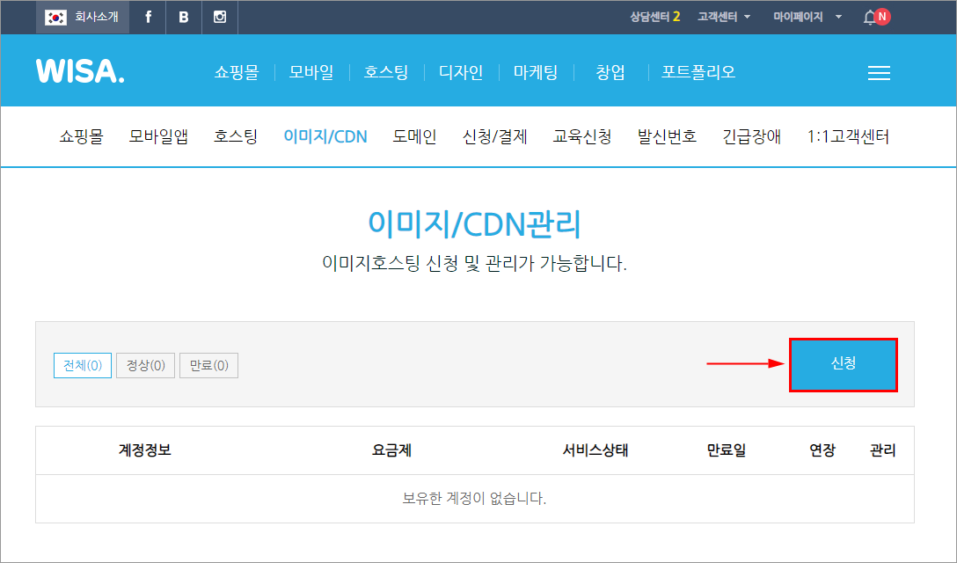Switch to 도메인 sub-menu tab

pos(414,136)
